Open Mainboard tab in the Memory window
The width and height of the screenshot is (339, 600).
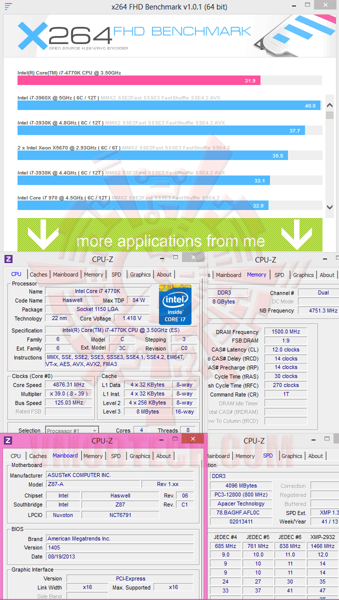click(228, 275)
